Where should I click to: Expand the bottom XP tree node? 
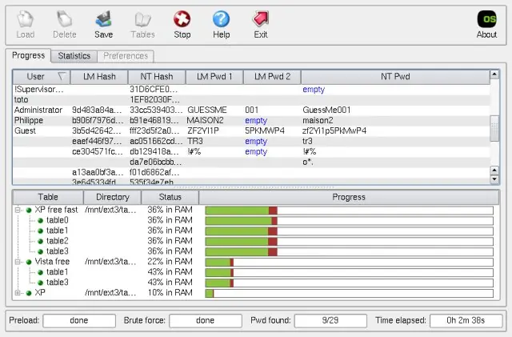(x=18, y=293)
